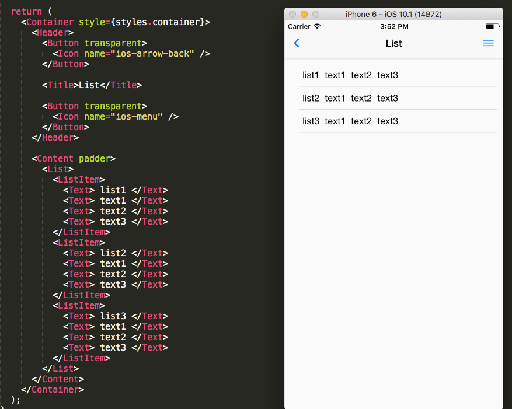Tap the back arrow in simulator header
The width and height of the screenshot is (512, 409).
[297, 43]
